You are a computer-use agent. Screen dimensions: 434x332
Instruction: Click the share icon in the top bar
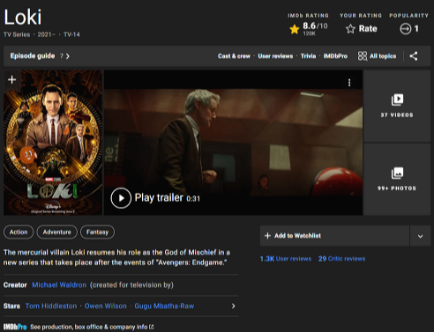[414, 56]
